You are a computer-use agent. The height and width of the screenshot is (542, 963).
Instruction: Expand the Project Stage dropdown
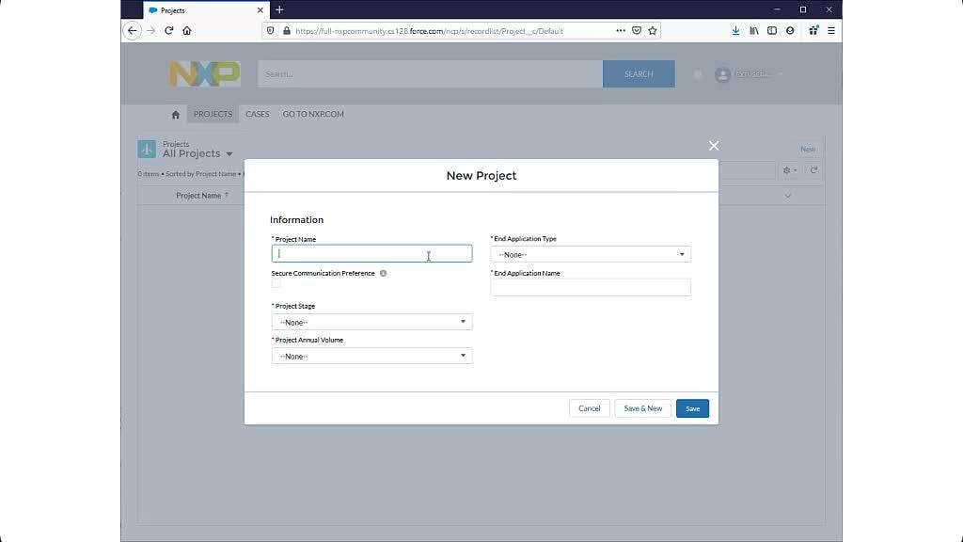coord(371,322)
